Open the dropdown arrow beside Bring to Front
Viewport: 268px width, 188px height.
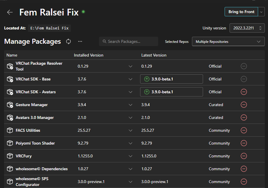pyautogui.click(x=261, y=12)
